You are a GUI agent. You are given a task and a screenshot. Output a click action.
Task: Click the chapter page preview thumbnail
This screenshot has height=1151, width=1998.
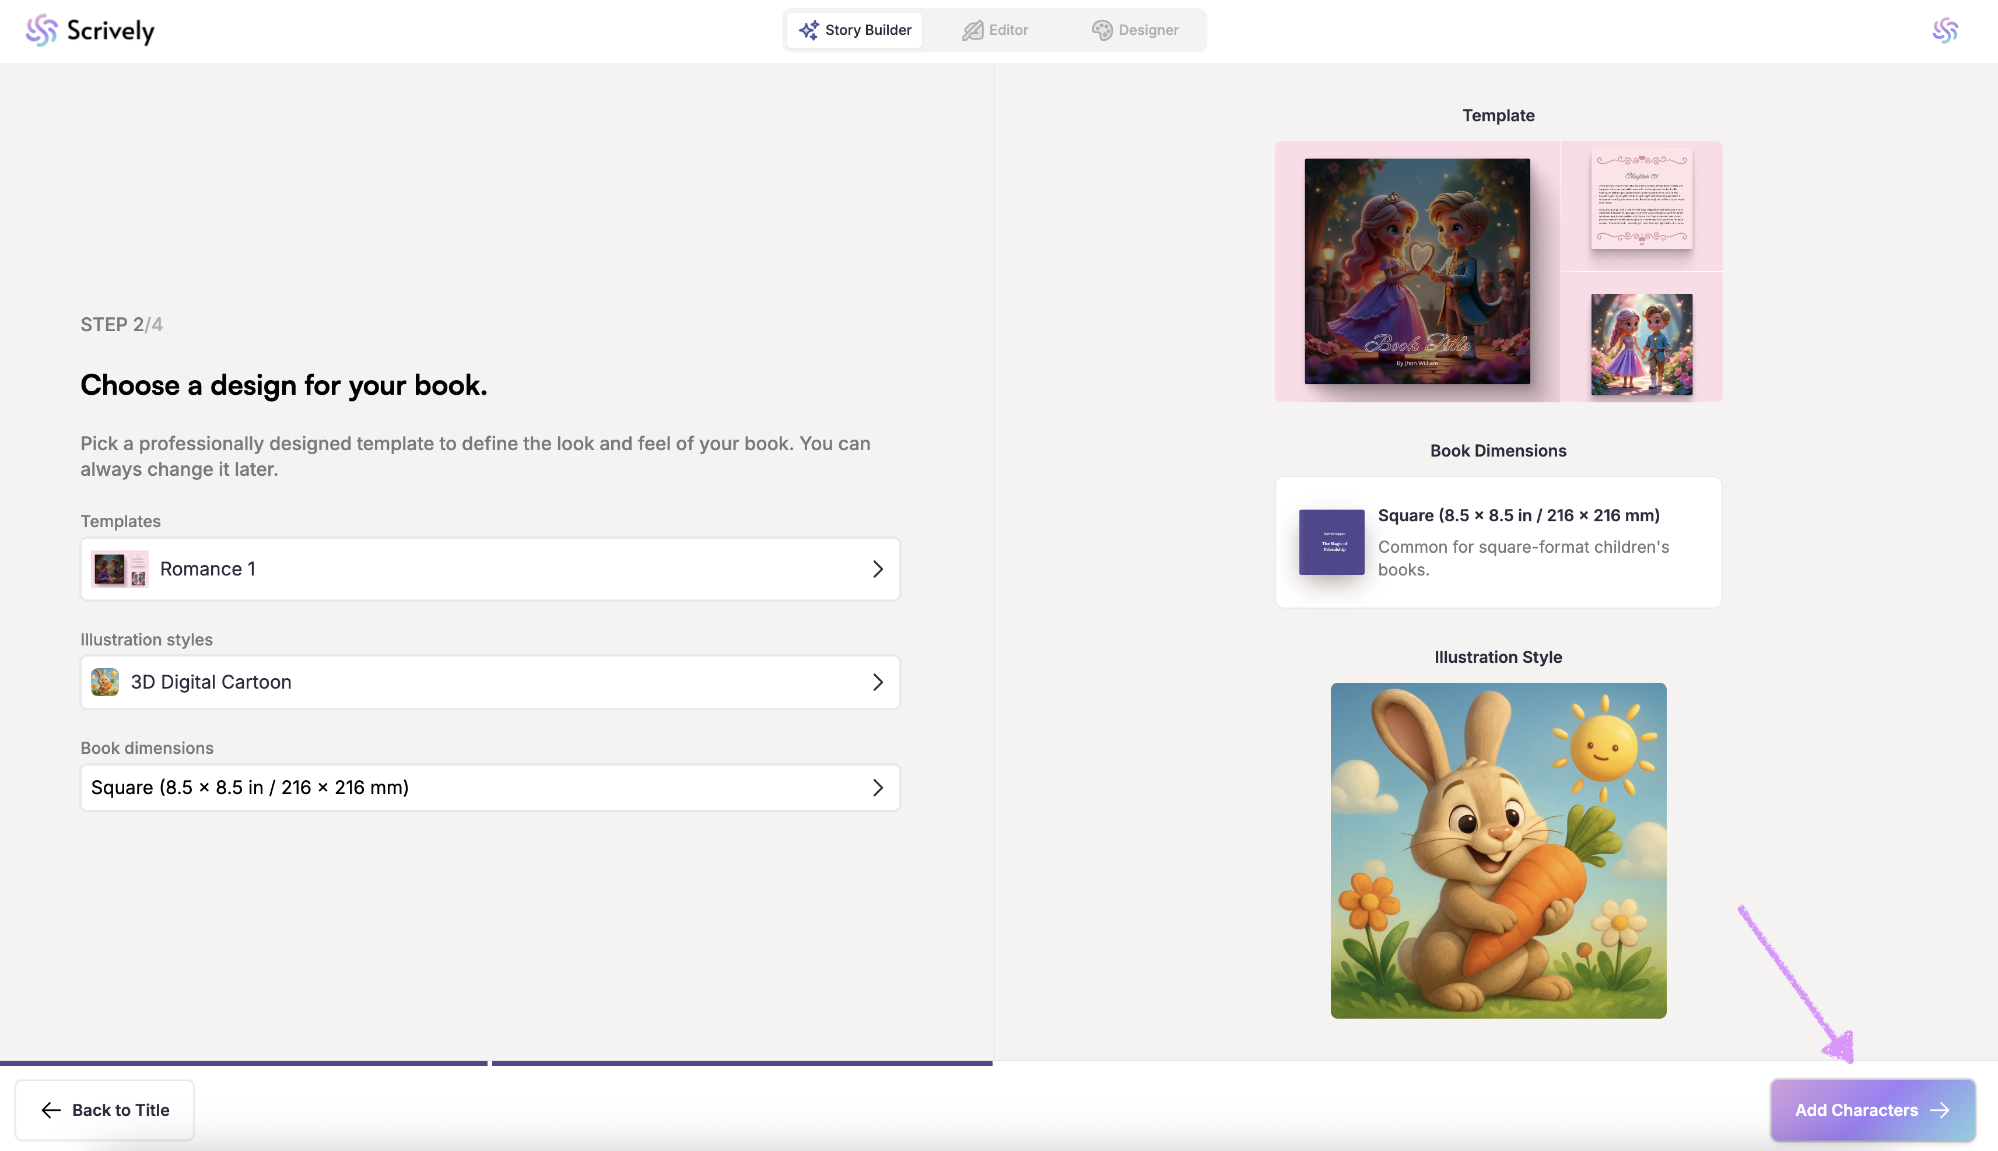pos(1641,199)
